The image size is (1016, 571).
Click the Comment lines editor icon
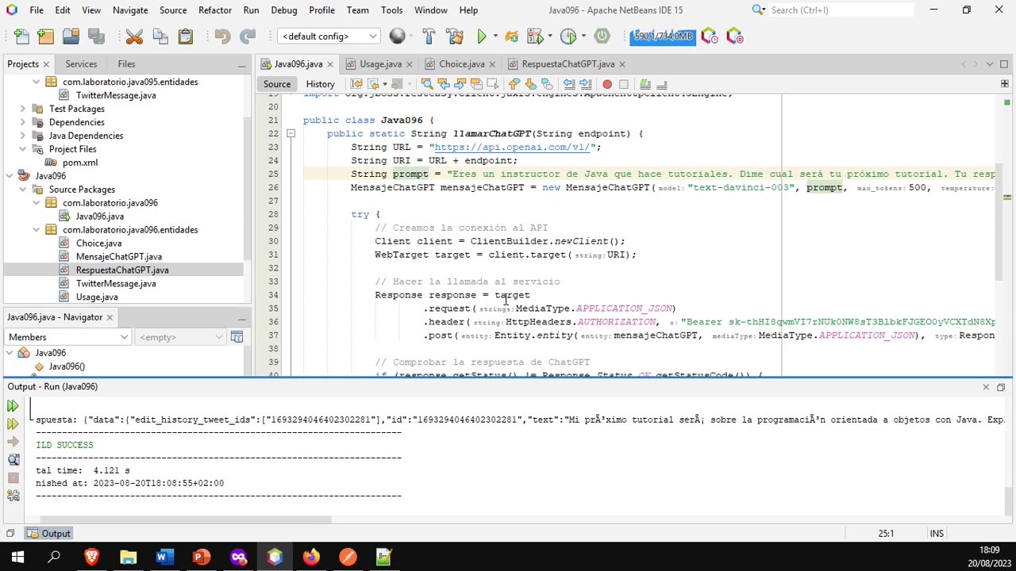[x=645, y=84]
